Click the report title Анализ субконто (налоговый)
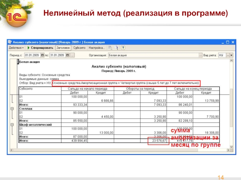This screenshot has width=241, height=180. [x=119, y=66]
